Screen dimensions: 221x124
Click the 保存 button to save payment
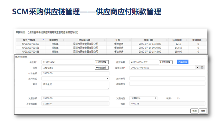[203, 111]
